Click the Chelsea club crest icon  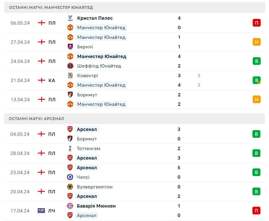(70, 177)
